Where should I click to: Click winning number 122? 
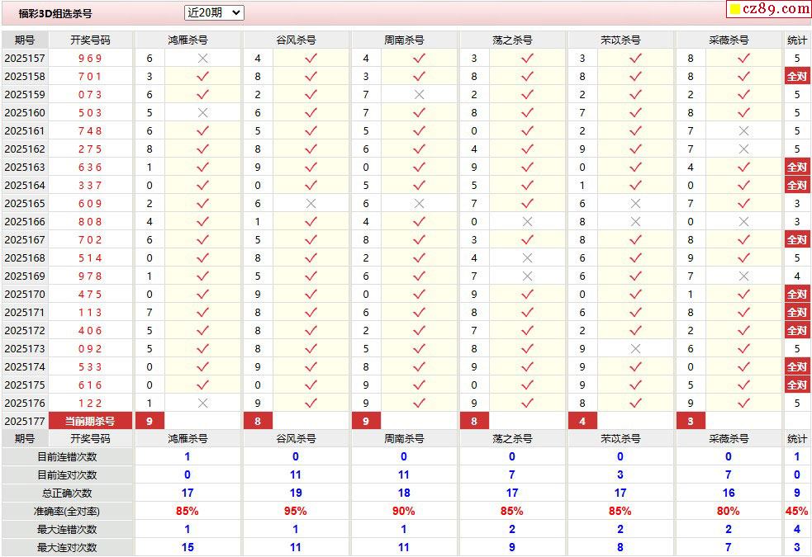90,403
